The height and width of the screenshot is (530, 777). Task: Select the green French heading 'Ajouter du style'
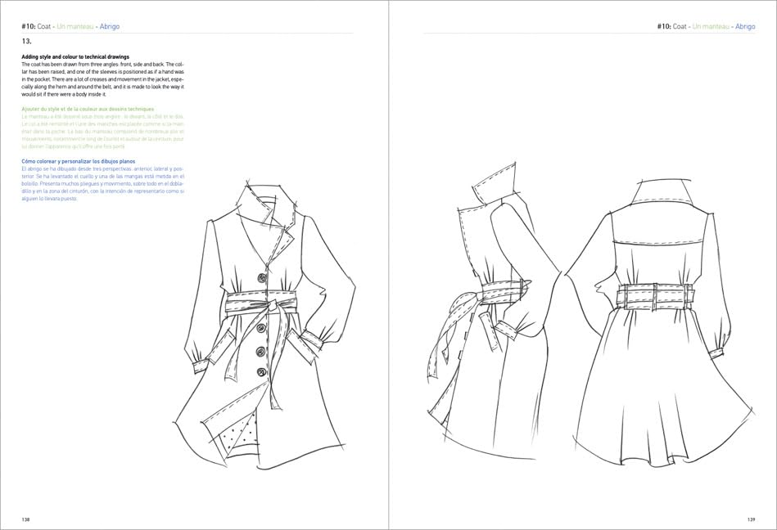pyautogui.click(x=88, y=109)
